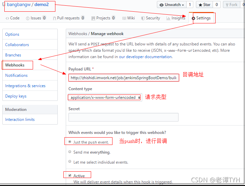Select Just the push event radio
The width and height of the screenshot is (245, 186).
pyautogui.click(x=70, y=142)
